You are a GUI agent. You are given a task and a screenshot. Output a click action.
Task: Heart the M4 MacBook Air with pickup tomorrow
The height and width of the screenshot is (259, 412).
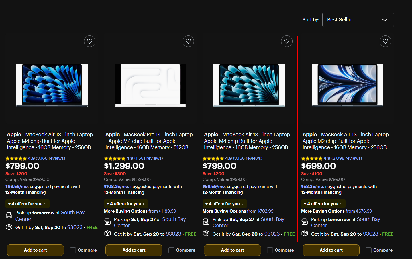point(90,41)
